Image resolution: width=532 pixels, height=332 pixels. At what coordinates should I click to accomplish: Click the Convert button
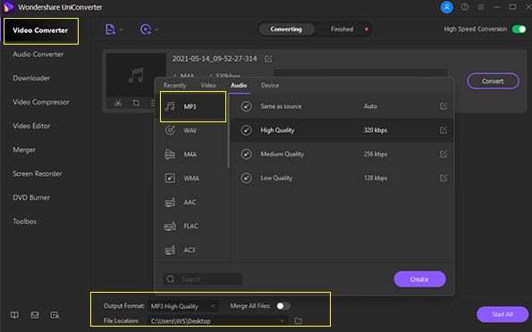[493, 81]
